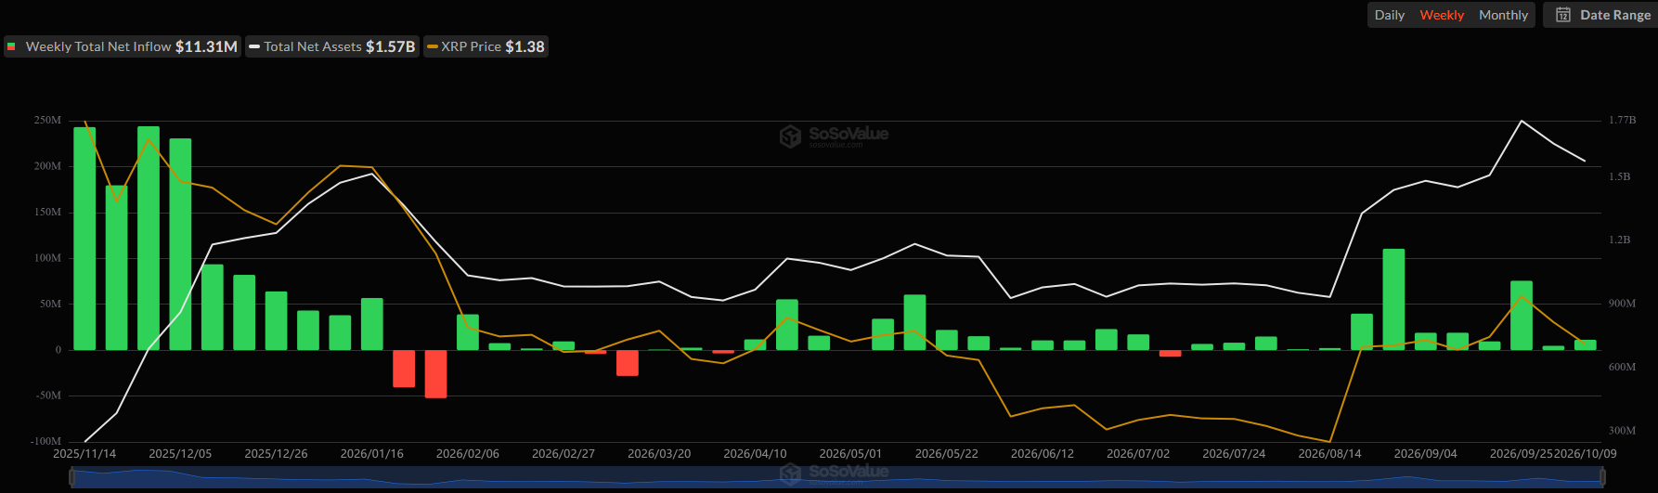Click the largest red outflow bar near 2026/02/06
This screenshot has height=493, width=1658.
coord(435,374)
